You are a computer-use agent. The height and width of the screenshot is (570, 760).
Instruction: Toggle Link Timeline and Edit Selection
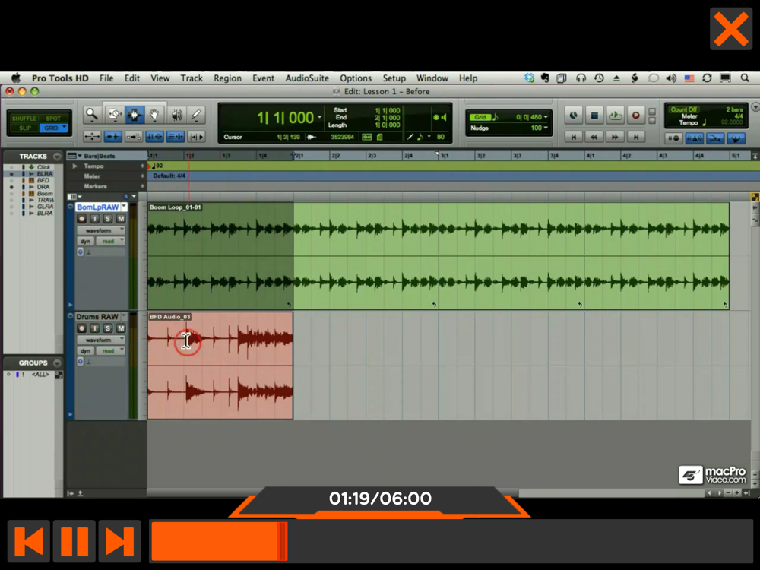coord(154,137)
